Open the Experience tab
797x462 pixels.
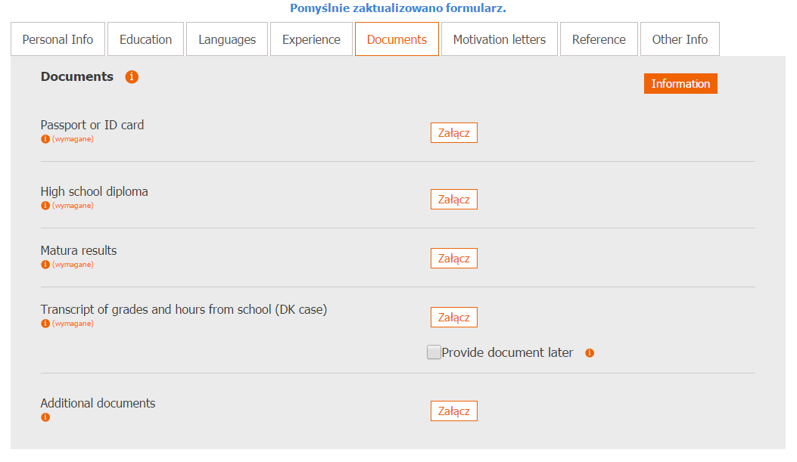coord(312,39)
